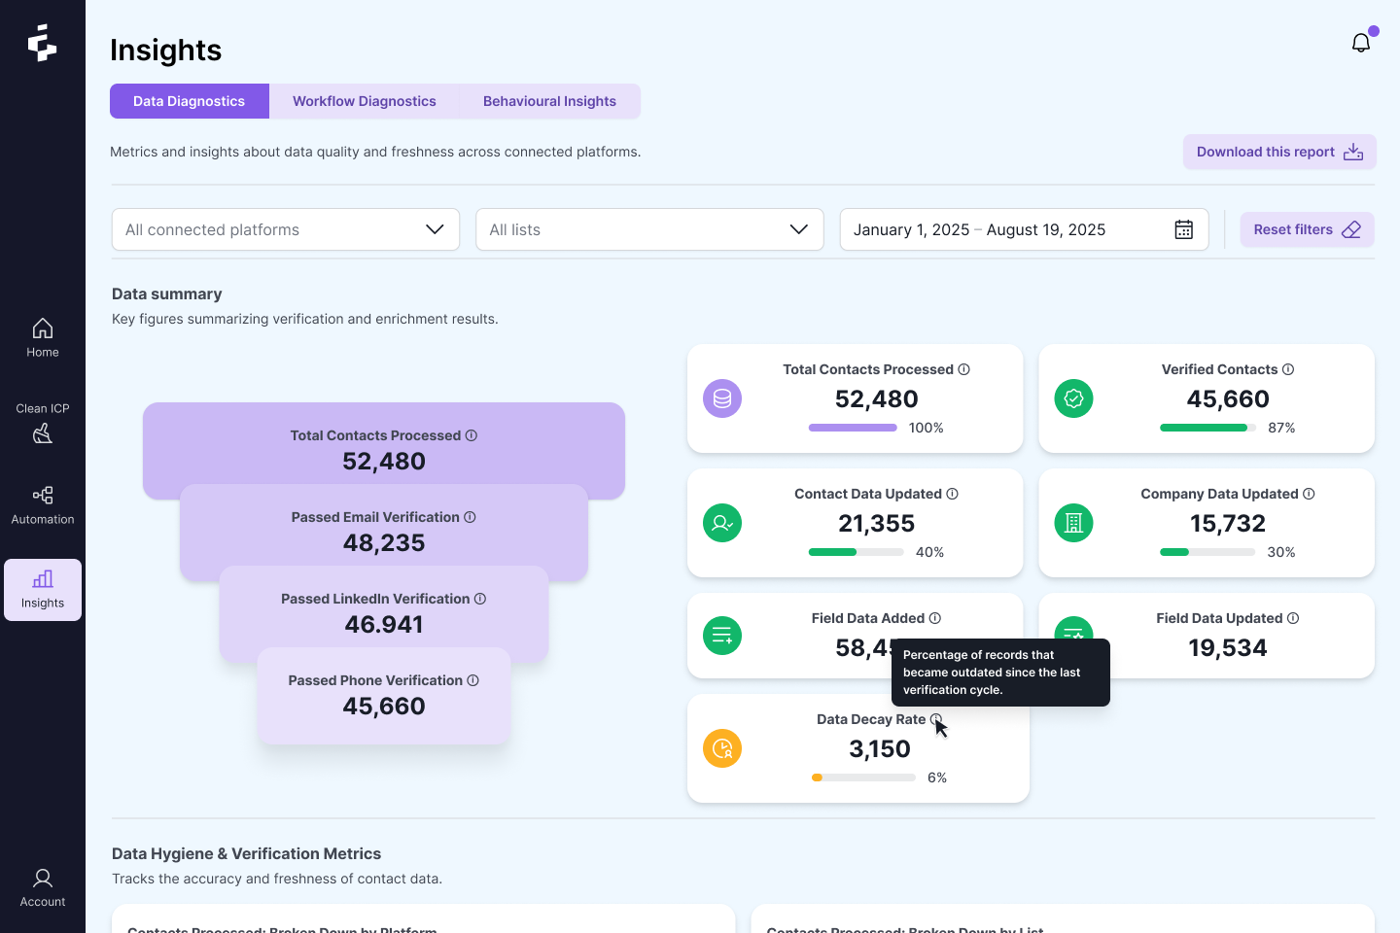Image resolution: width=1400 pixels, height=933 pixels.
Task: Click info icon beside Verified Contacts
Action: tap(1288, 369)
